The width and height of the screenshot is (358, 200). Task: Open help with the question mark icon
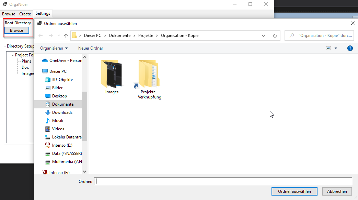350,48
